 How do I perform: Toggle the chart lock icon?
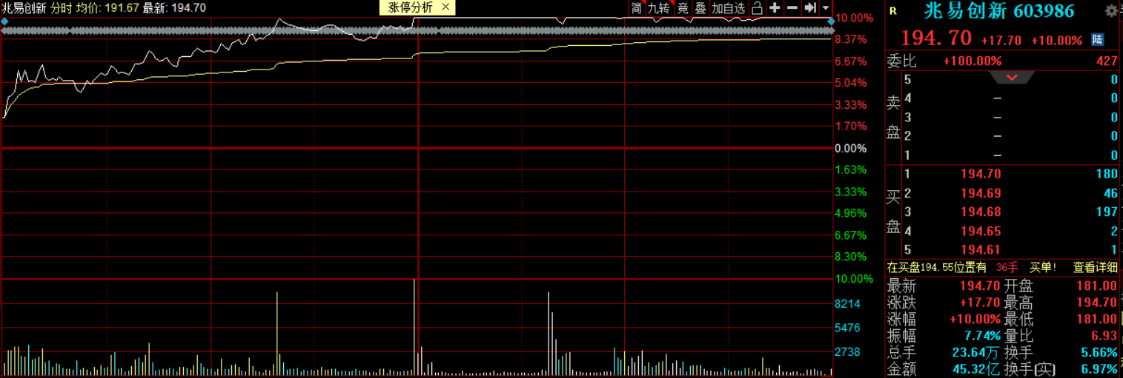[757, 8]
